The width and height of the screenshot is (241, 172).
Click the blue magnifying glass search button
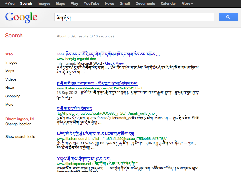click(228, 17)
